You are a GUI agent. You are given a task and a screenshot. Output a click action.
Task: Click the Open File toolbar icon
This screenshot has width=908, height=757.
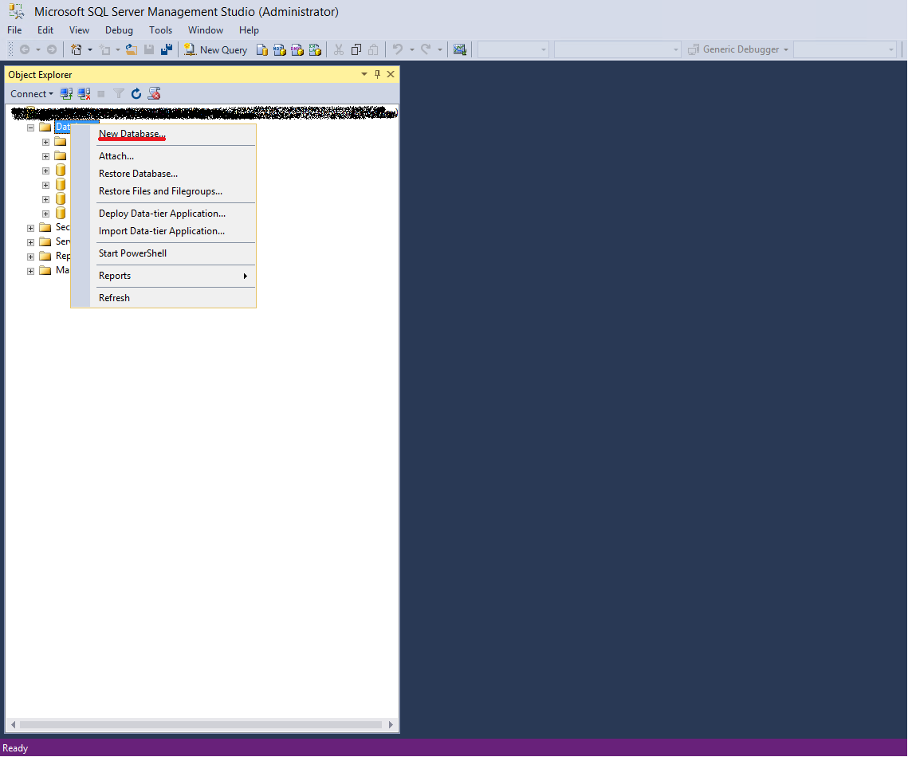[131, 49]
